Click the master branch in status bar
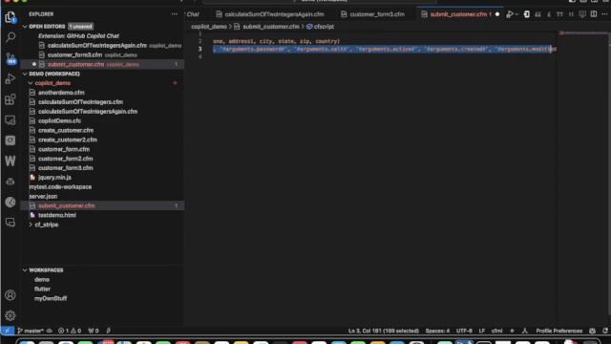The width and height of the screenshot is (611, 344). [31, 331]
